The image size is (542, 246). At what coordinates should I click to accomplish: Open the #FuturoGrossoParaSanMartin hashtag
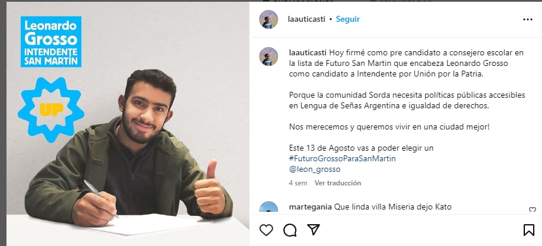(342, 159)
